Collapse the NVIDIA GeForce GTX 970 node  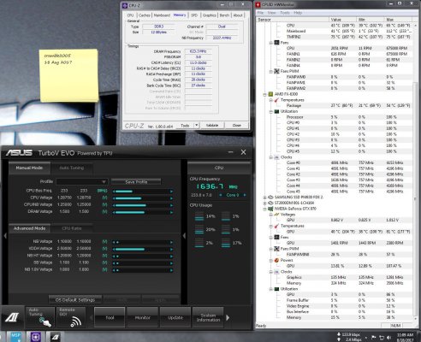pyautogui.click(x=265, y=209)
